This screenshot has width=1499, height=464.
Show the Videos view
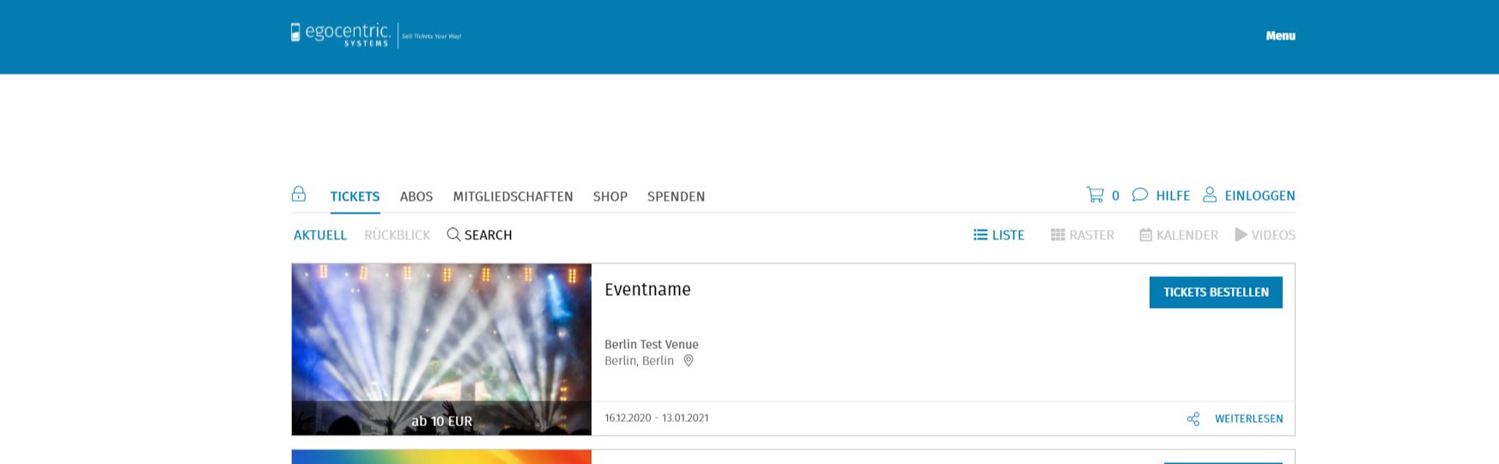tap(1265, 235)
